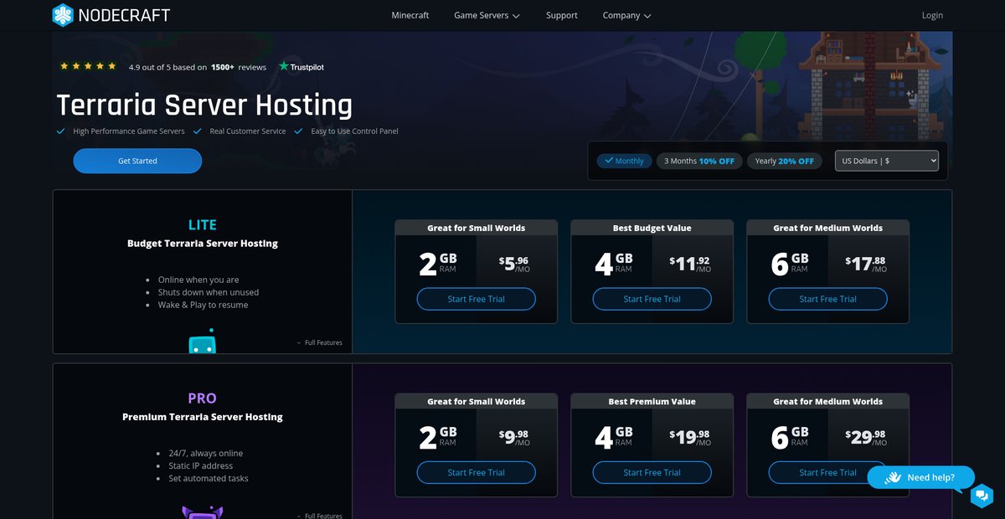Click the PRO plan purple mascot icon
The height and width of the screenshot is (519, 1005).
[x=202, y=511]
